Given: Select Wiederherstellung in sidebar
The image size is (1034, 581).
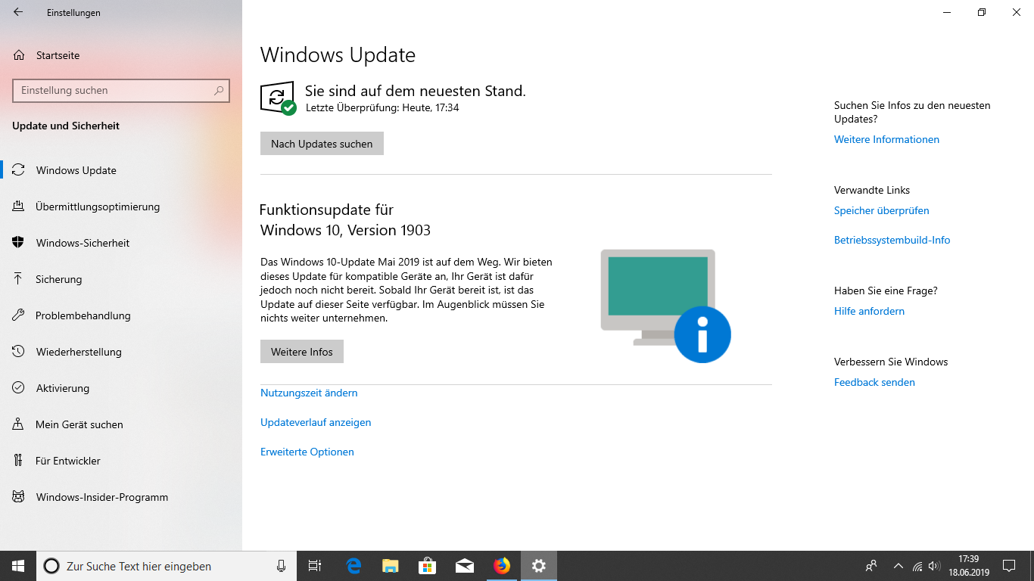Looking at the screenshot, I should pos(121,352).
